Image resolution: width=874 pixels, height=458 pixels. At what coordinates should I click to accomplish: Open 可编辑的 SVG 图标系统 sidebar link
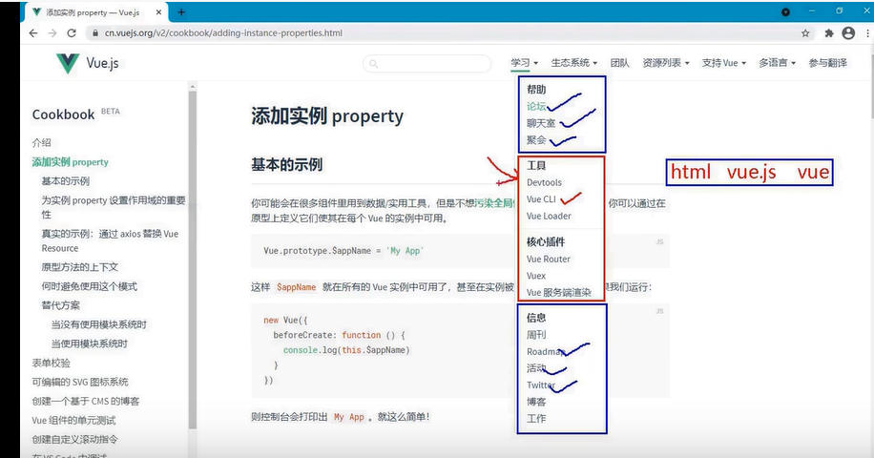(x=80, y=382)
